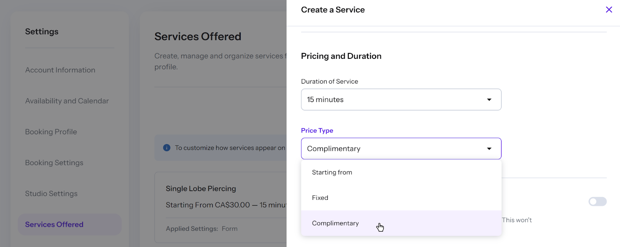Pick Complimentary from the dropdown list
620x247 pixels.
pyautogui.click(x=336, y=223)
